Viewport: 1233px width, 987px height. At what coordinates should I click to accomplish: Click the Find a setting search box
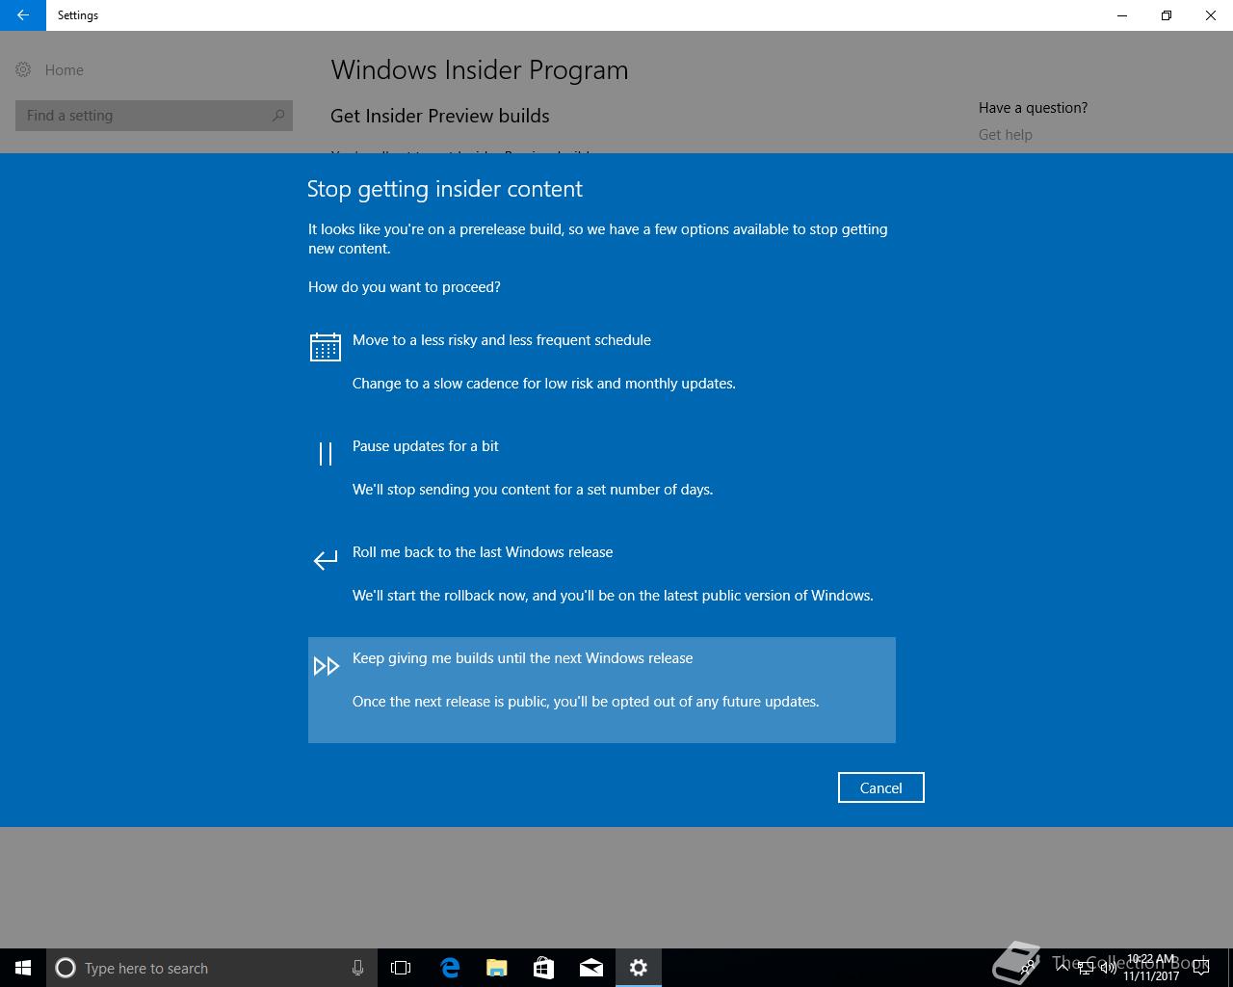click(154, 116)
